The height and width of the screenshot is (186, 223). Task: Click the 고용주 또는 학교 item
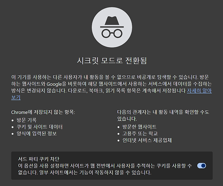point(140,134)
